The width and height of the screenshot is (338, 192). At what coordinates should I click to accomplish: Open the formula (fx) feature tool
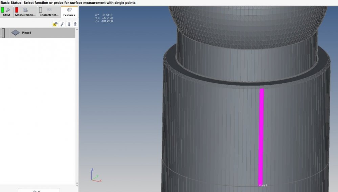coord(55,24)
